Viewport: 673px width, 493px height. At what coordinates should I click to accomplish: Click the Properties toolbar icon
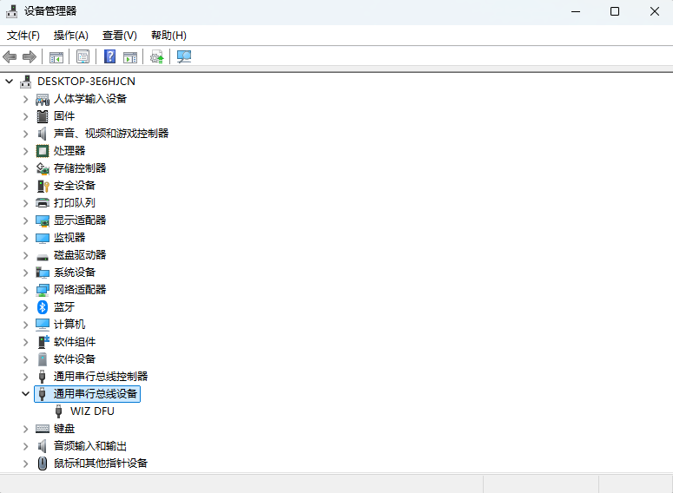pyautogui.click(x=82, y=57)
